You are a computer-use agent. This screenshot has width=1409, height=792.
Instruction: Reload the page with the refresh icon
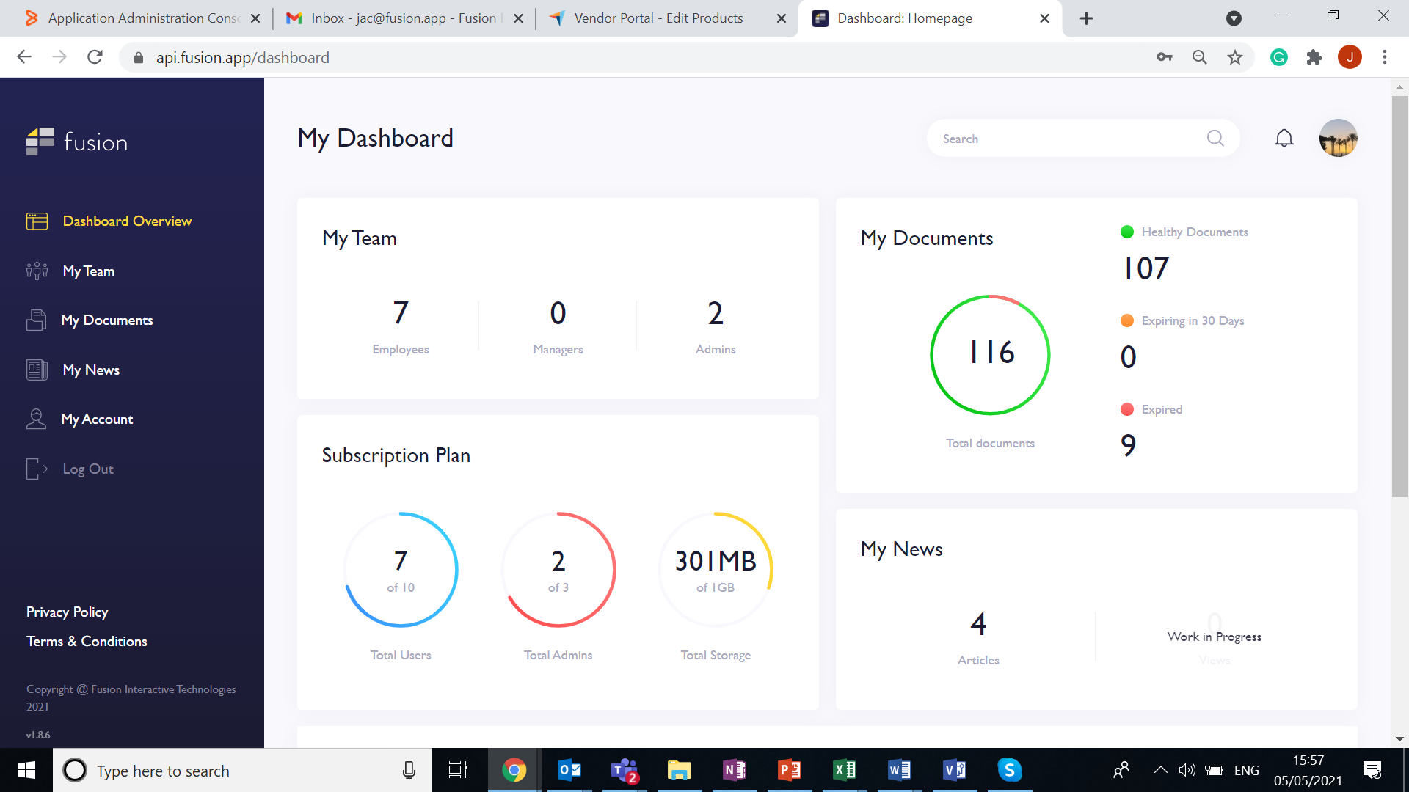95,57
